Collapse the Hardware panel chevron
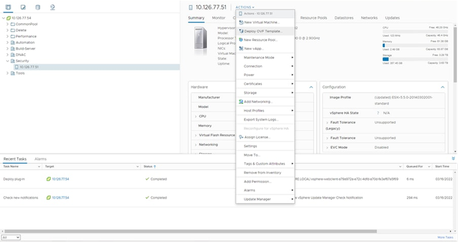The width and height of the screenshot is (458, 242). 311,87
